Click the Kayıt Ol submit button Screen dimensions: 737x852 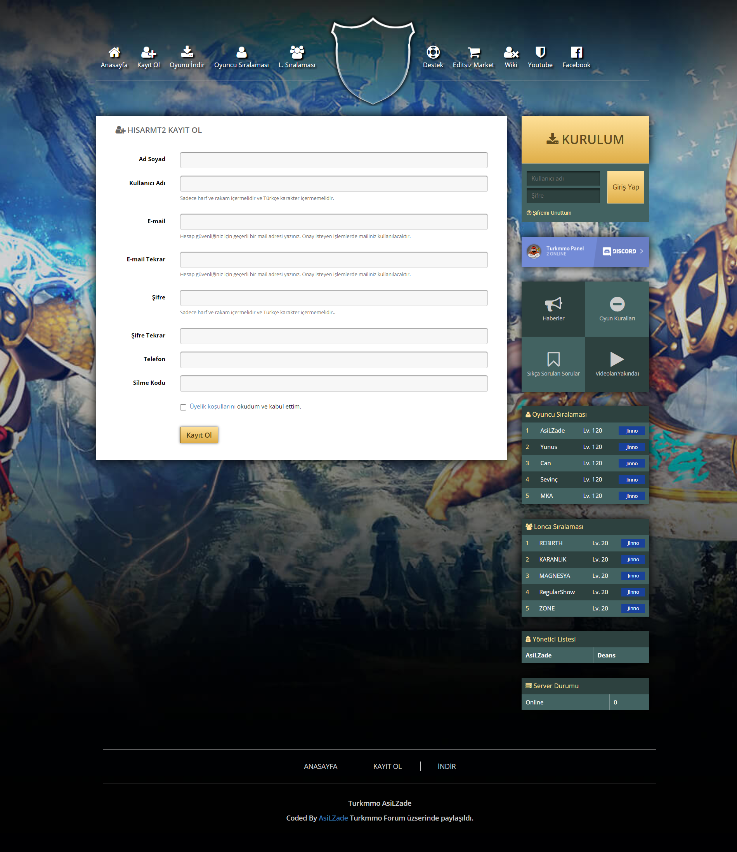pyautogui.click(x=199, y=435)
